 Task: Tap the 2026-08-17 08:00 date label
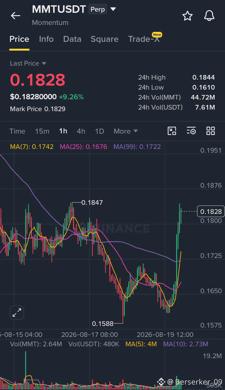(x=89, y=335)
